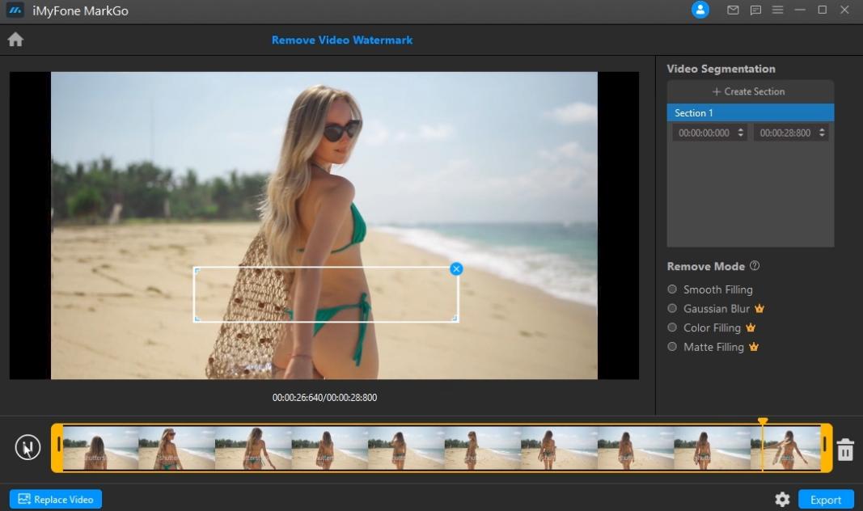Open the feedback chat icon
Screen dimensions: 863x511
pyautogui.click(x=755, y=11)
